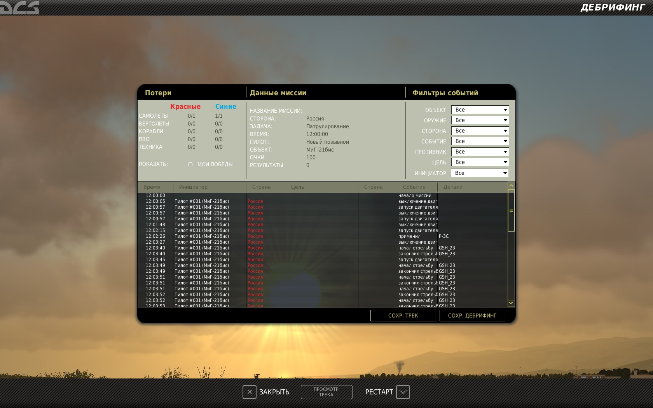Screen dimensions: 653x408
Task: Open the ПРОТИВНИК filter dropdown
Action: point(480,152)
